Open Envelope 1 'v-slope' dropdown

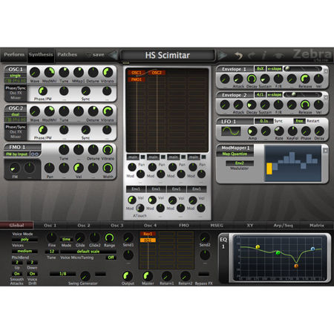click(275, 68)
